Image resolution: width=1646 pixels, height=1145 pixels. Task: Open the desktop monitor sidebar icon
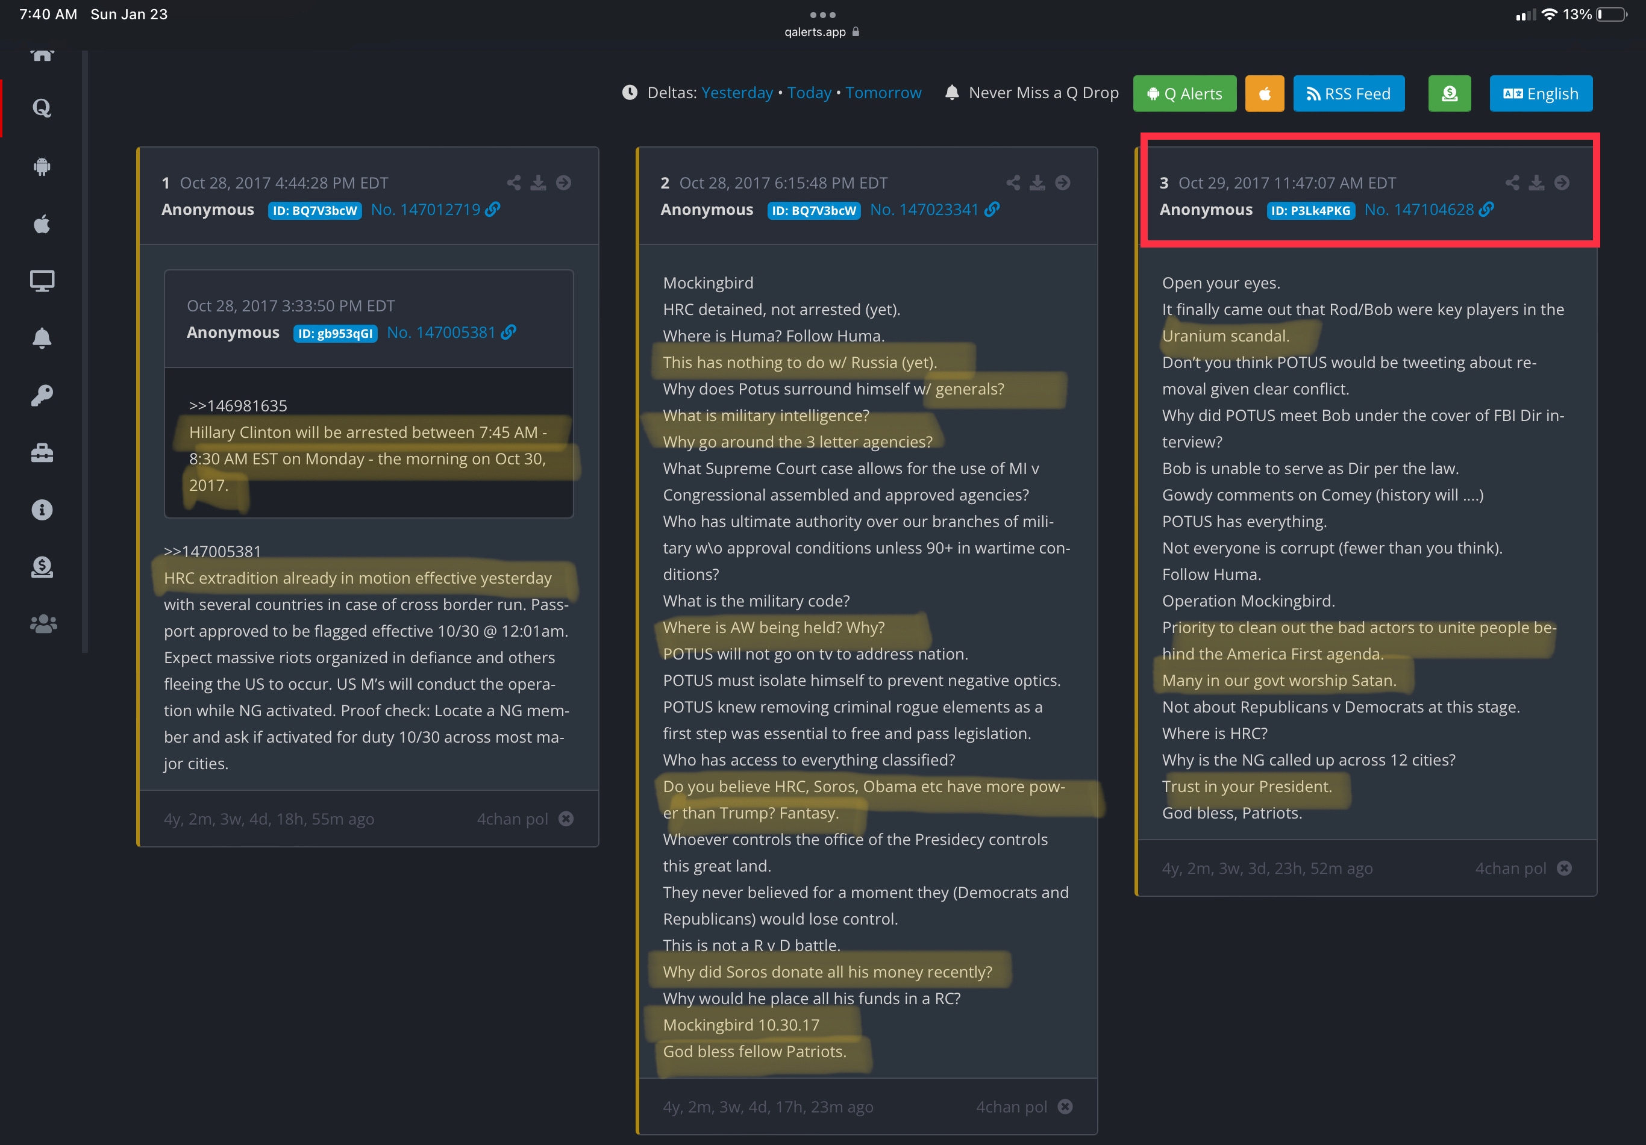click(x=42, y=281)
